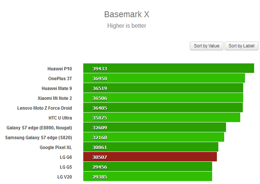This screenshot has height=184, width=260.
Task: Select the Huawei P10 bar showing 39433
Action: pyautogui.click(x=169, y=68)
